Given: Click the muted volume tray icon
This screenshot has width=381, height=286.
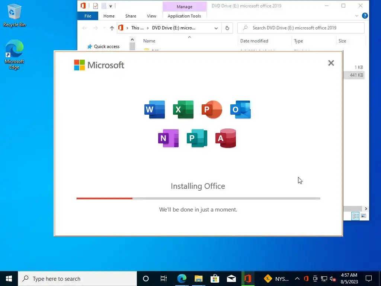Looking at the screenshot, I should click(333, 279).
